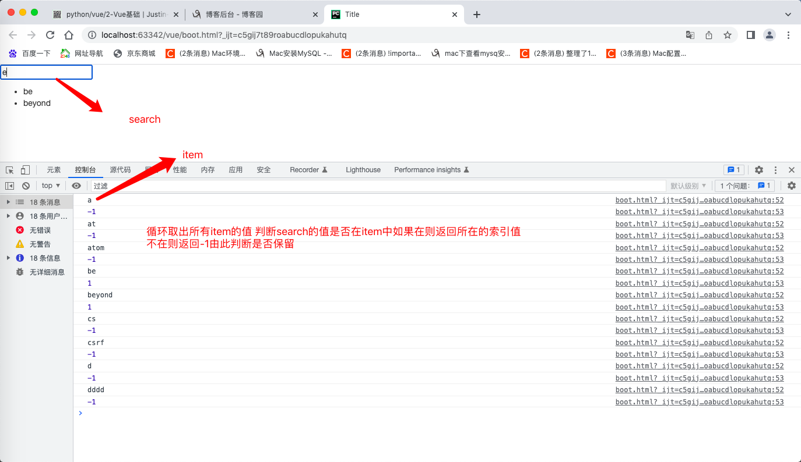
Task: Click the search input box on the page
Action: (46, 72)
